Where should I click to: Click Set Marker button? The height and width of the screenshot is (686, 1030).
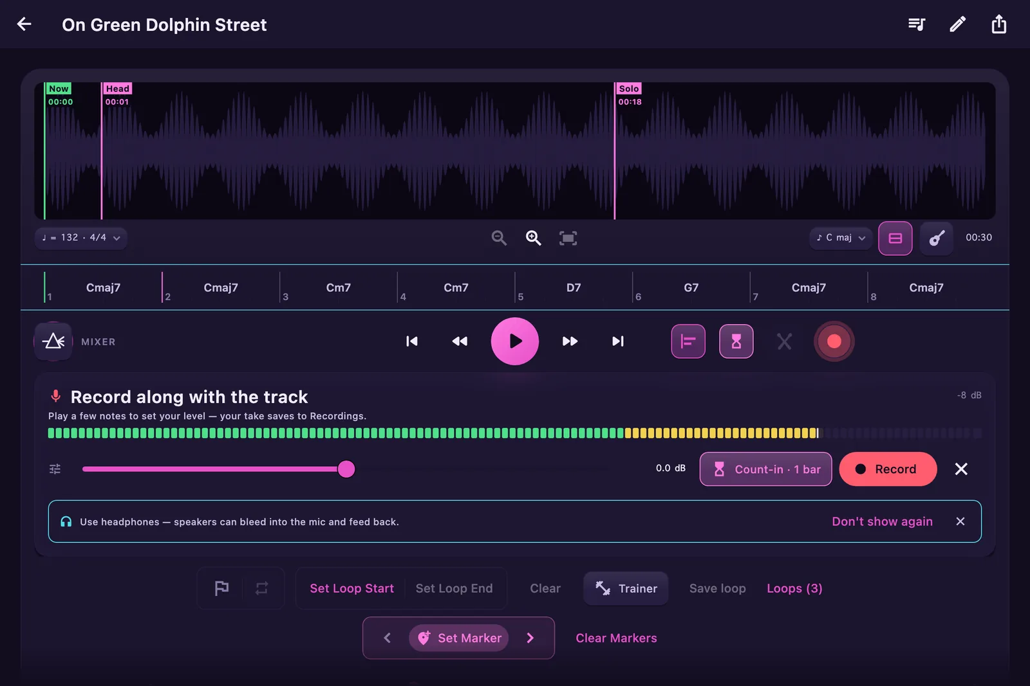[x=459, y=638]
